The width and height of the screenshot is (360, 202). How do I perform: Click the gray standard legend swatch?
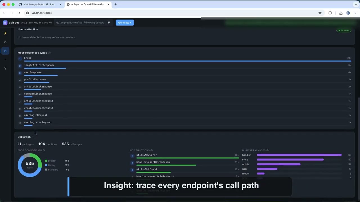(x=46, y=170)
